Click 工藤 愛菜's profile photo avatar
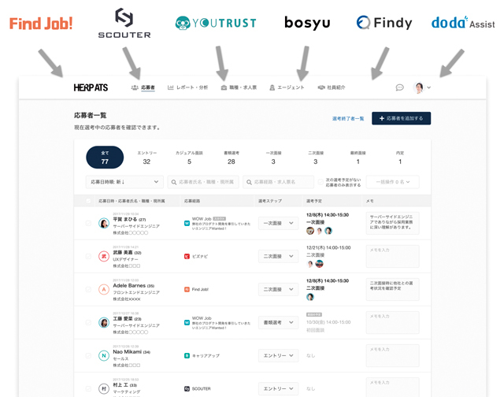The image size is (504, 397). pos(104,322)
